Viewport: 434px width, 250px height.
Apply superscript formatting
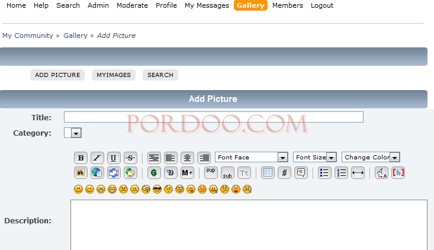211,173
